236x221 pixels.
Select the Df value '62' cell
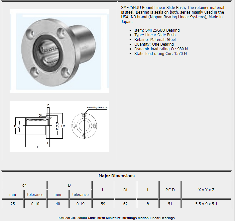coord(125,204)
